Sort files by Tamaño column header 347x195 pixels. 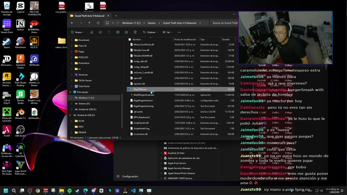click(226, 40)
